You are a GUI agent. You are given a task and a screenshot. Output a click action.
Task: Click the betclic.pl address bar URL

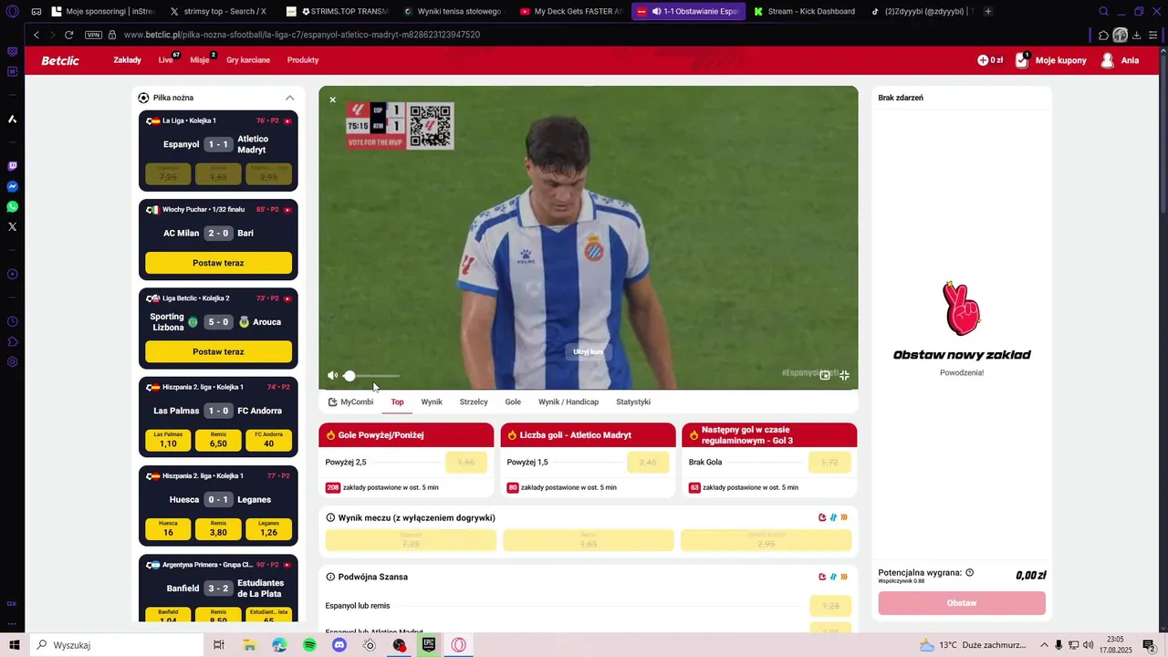pos(301,35)
